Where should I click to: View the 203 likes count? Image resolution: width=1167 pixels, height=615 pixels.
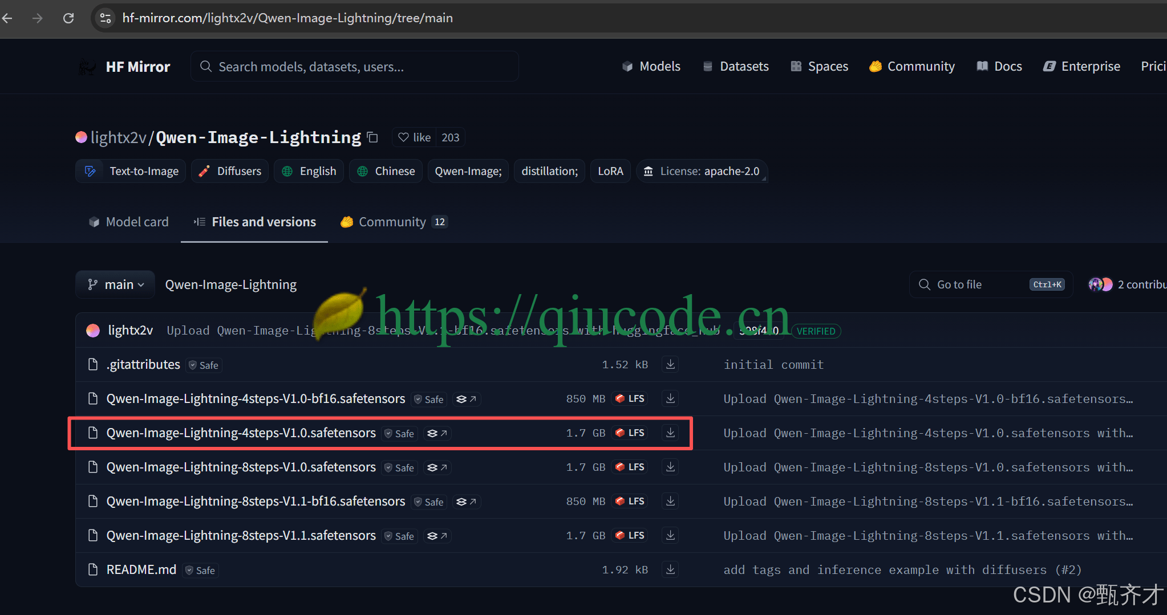[451, 137]
